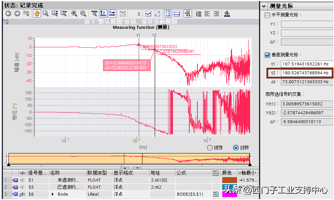Select the 对数 radio button

pos(236,148)
